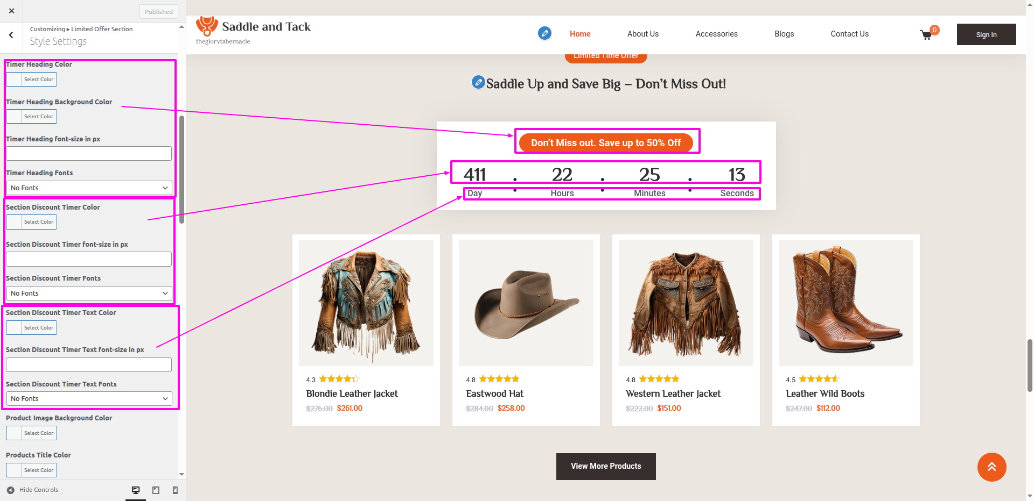The height and width of the screenshot is (501, 1034).
Task: Close the Customizer with the X icon
Action: pos(11,11)
